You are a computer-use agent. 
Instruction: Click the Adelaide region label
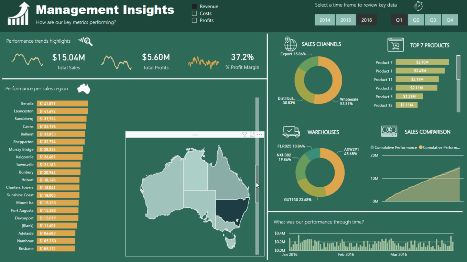(x=26, y=233)
